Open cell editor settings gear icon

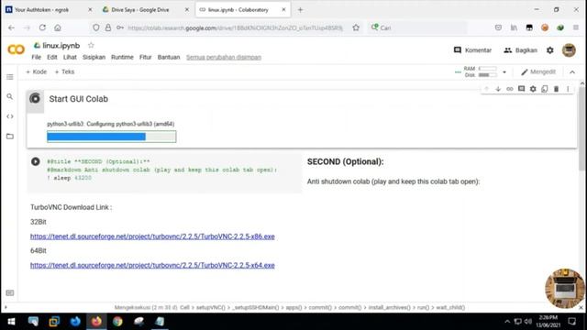[533, 89]
